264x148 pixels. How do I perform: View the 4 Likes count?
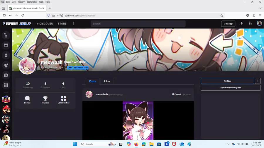63,85
